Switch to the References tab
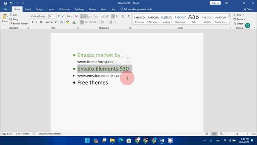This screenshot has height=145, width=257. tap(65, 9)
